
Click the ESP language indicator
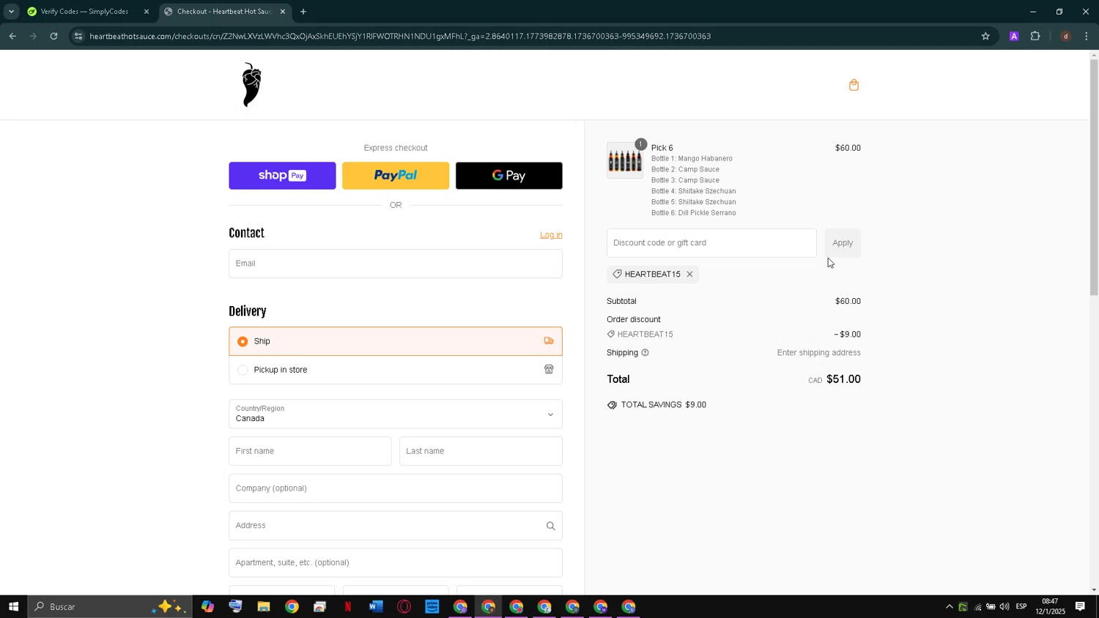pos(1021,606)
